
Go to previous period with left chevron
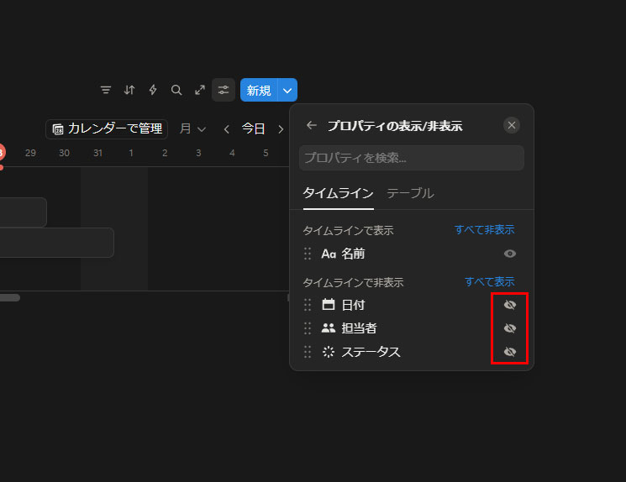point(227,128)
